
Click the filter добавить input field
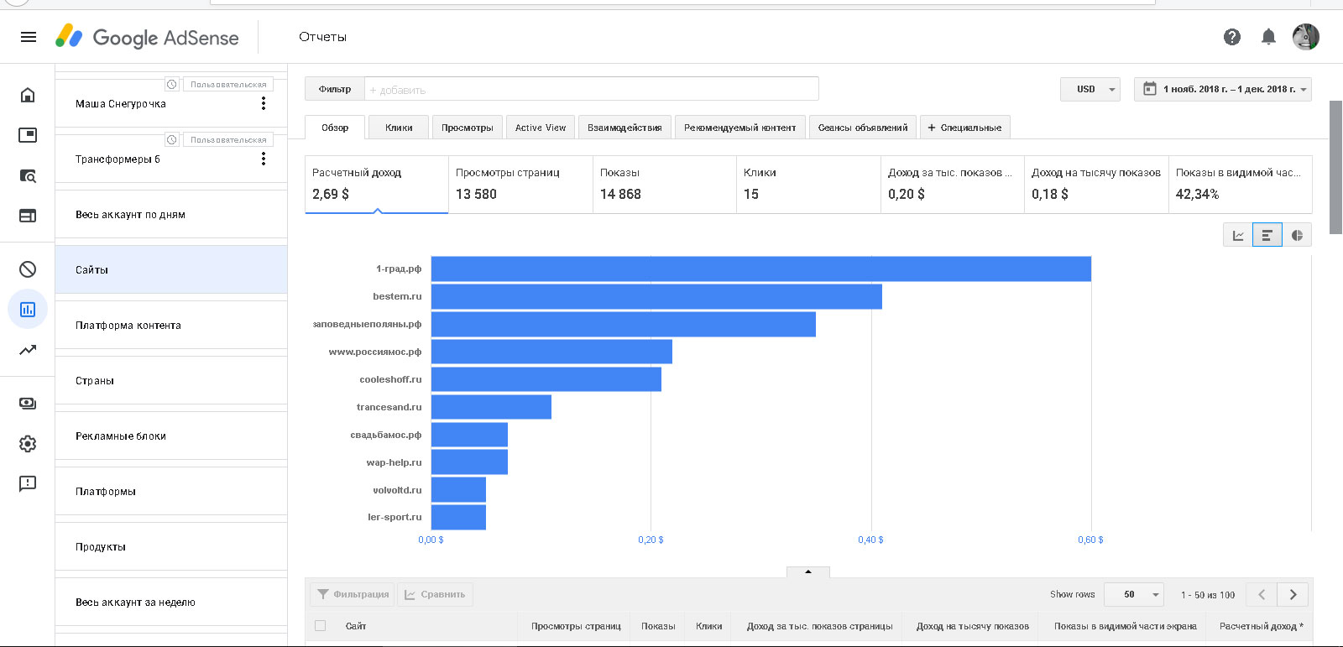[x=591, y=89]
